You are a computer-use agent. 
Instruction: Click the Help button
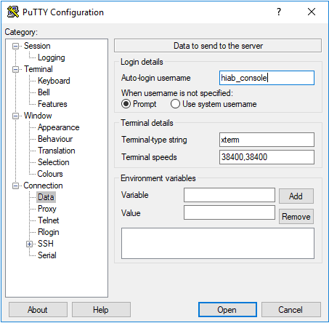(x=101, y=310)
